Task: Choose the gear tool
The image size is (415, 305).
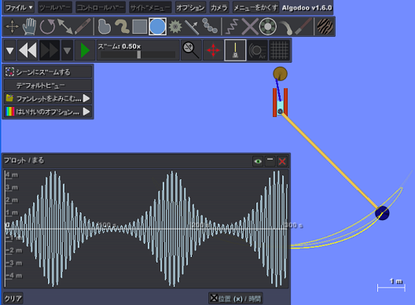Action: tap(175, 27)
